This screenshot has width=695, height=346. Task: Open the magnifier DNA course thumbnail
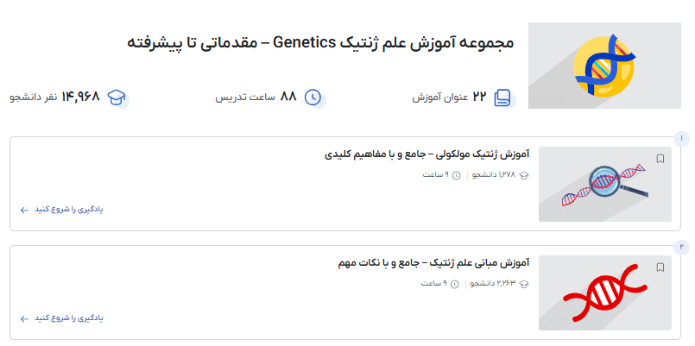click(x=604, y=184)
